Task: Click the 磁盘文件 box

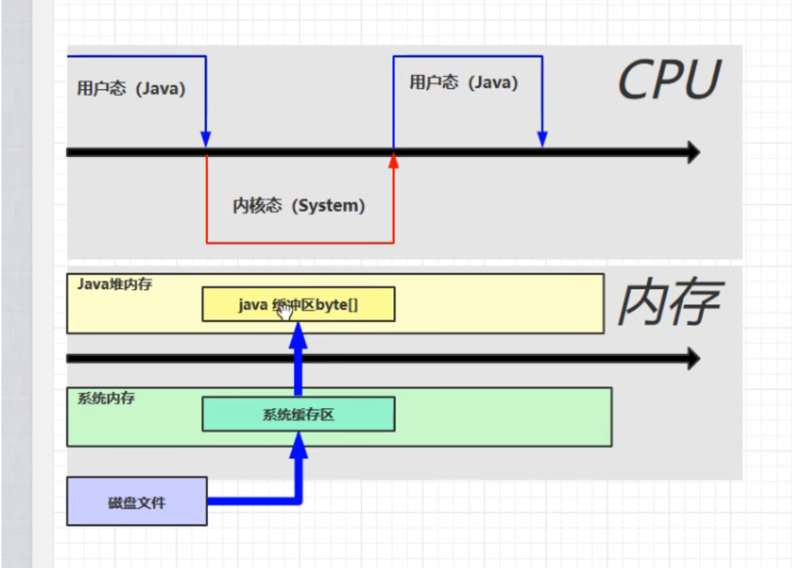Action: click(x=136, y=501)
